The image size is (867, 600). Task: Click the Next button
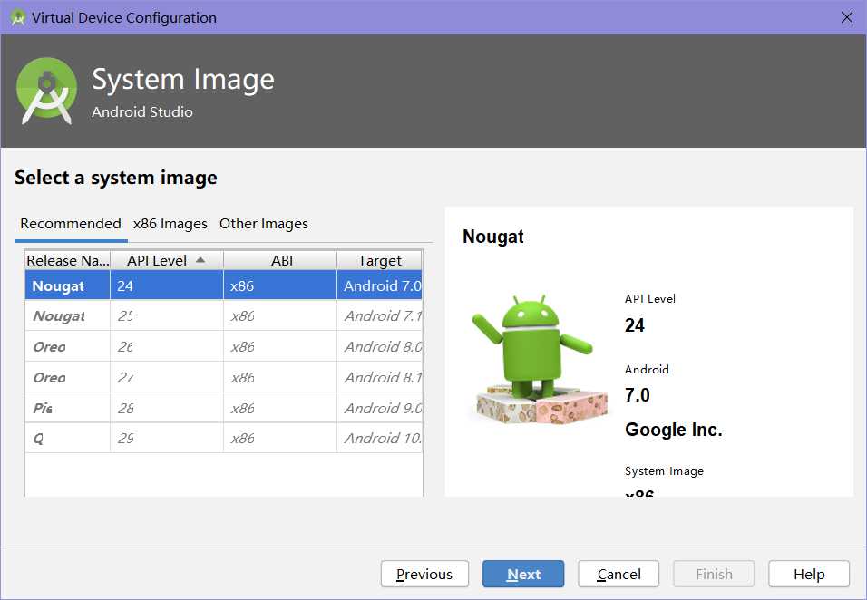coord(523,574)
